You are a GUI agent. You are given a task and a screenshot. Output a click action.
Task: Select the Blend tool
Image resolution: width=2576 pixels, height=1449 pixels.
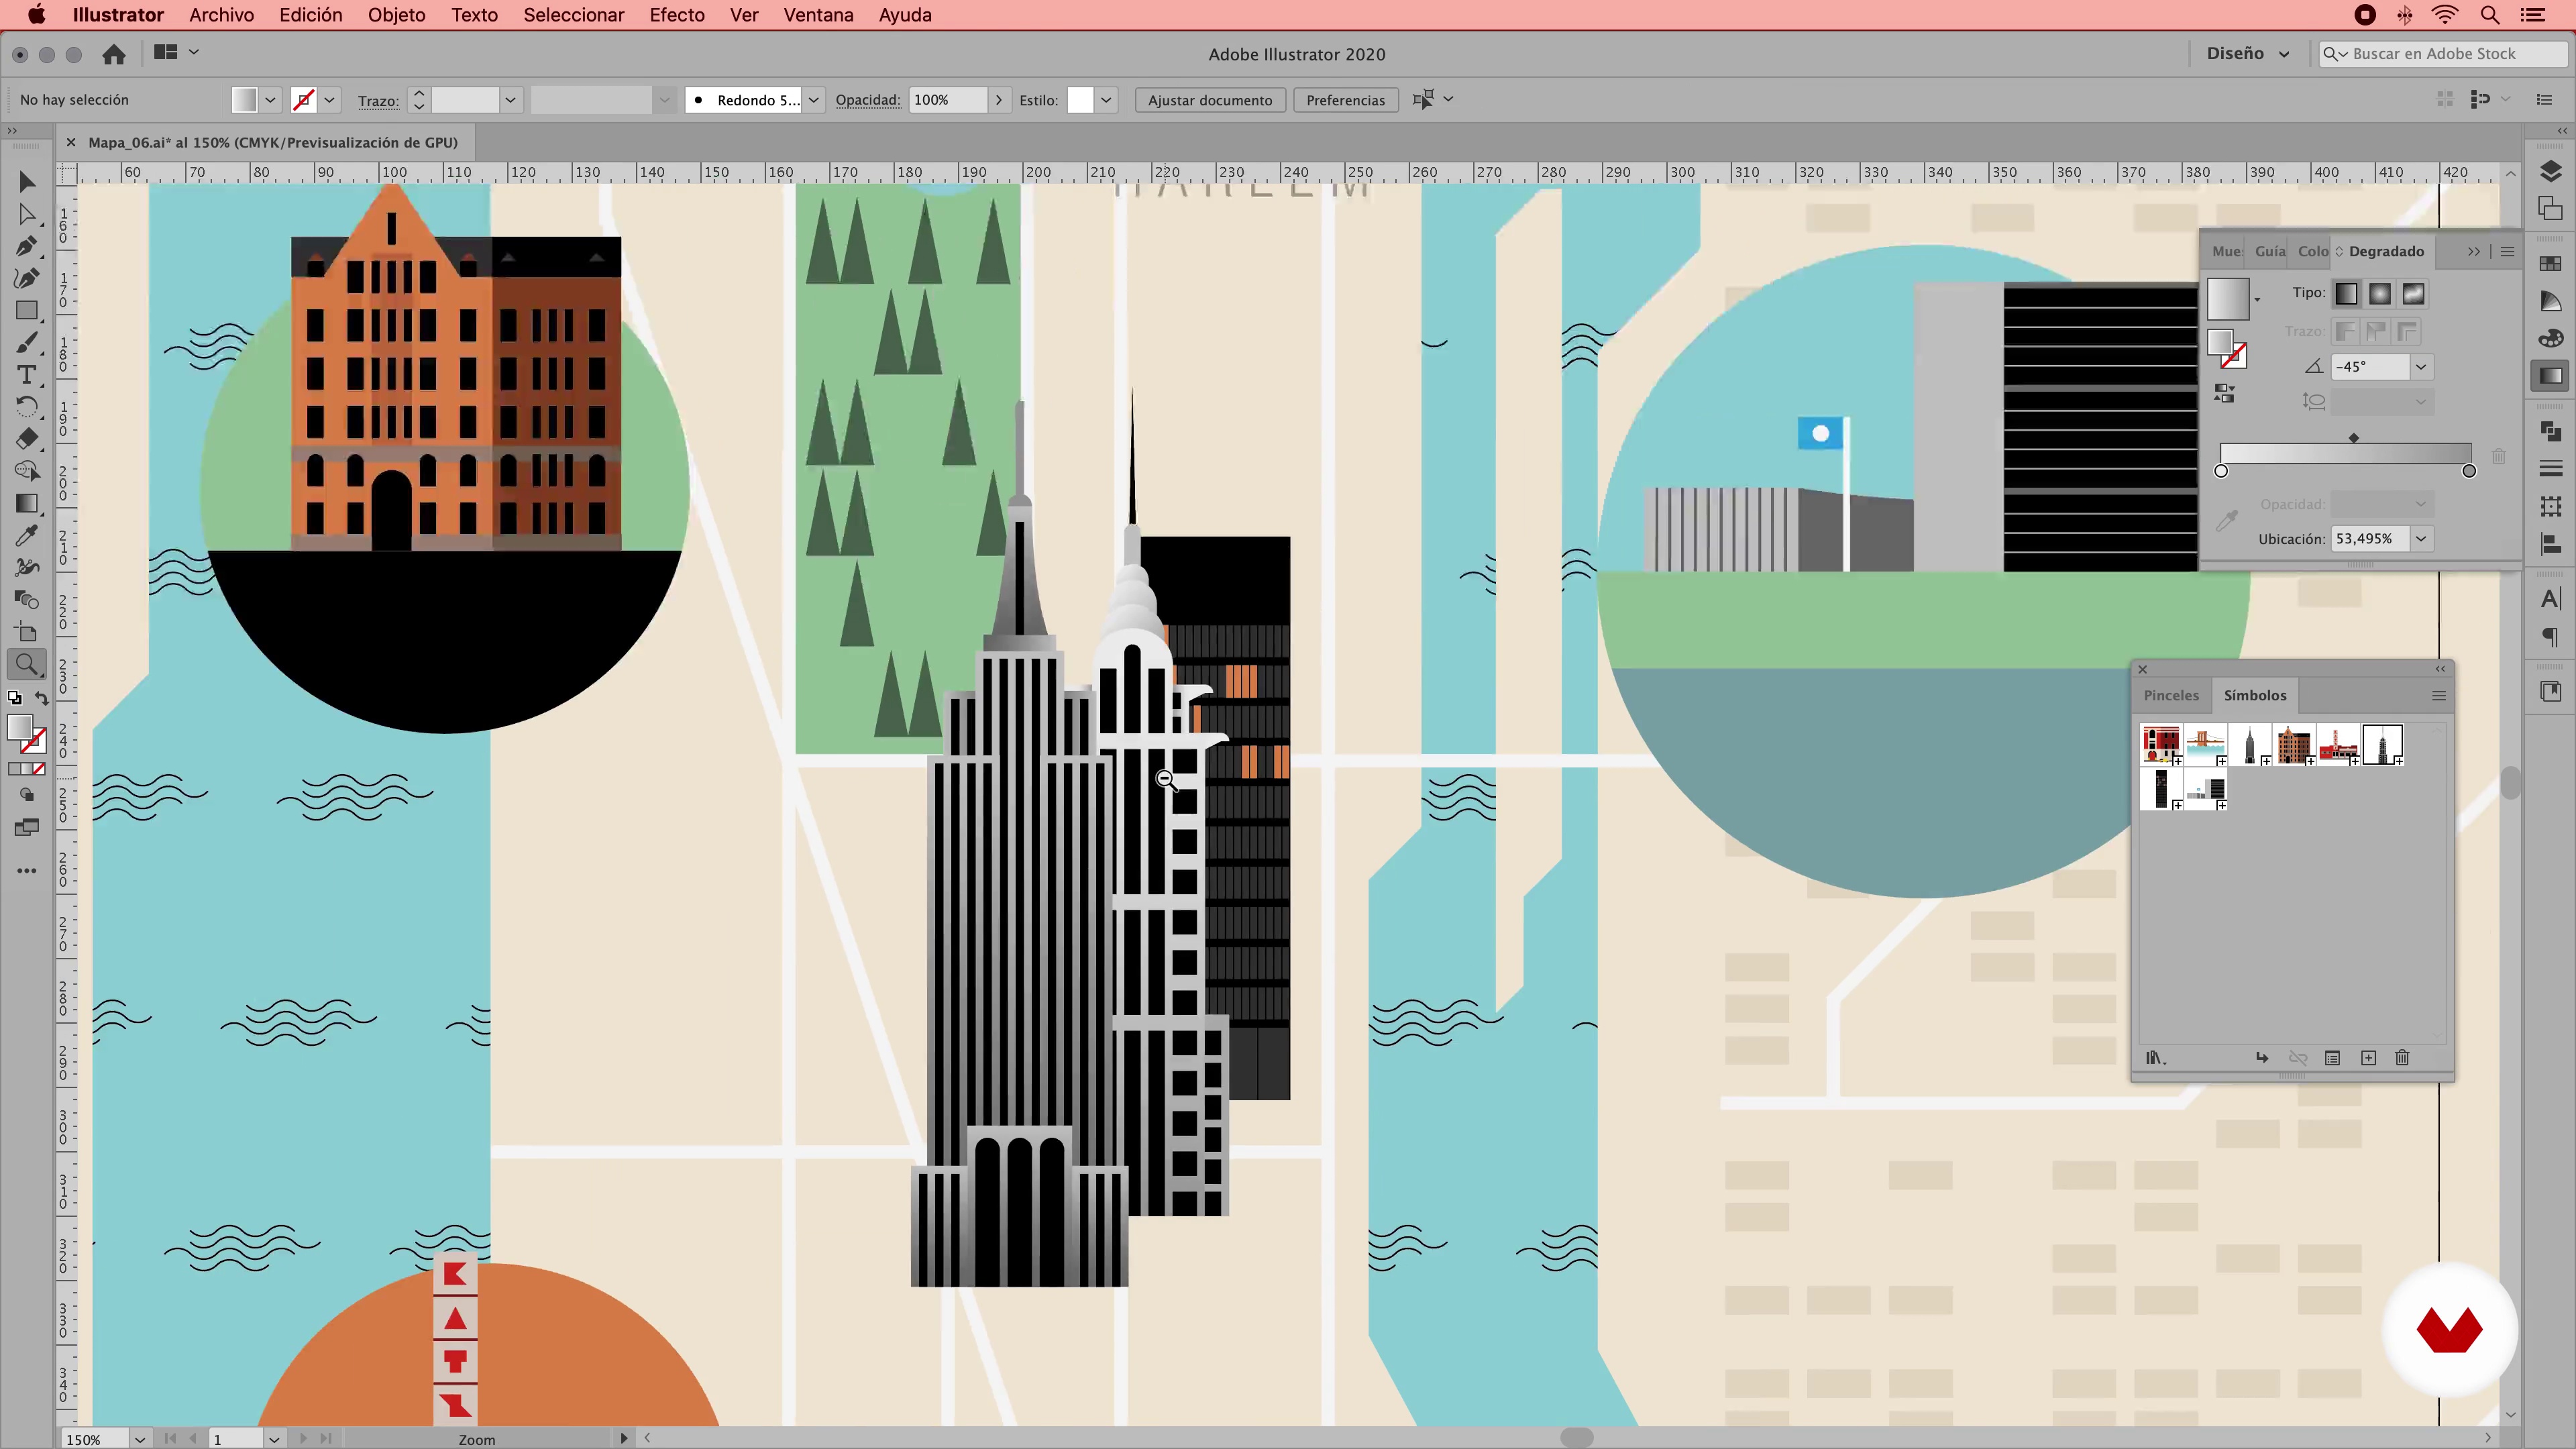27,600
